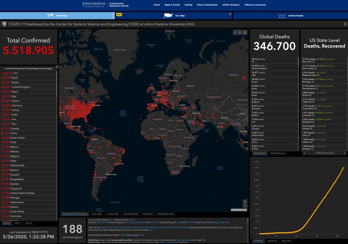Open the Videos & Live Events menu
Image resolution: width=348 pixels, height=244 pixels.
[255, 5]
